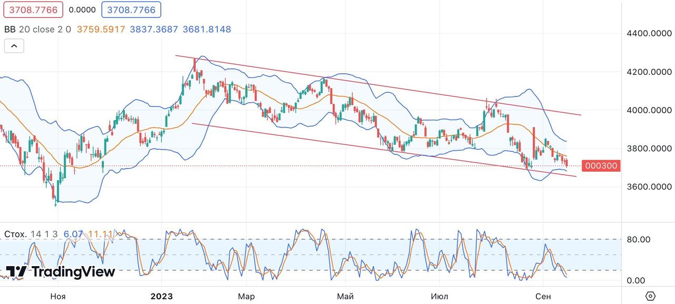Click the red-bordered 3708.7766 price box
The width and height of the screenshot is (675, 304).
33,9
